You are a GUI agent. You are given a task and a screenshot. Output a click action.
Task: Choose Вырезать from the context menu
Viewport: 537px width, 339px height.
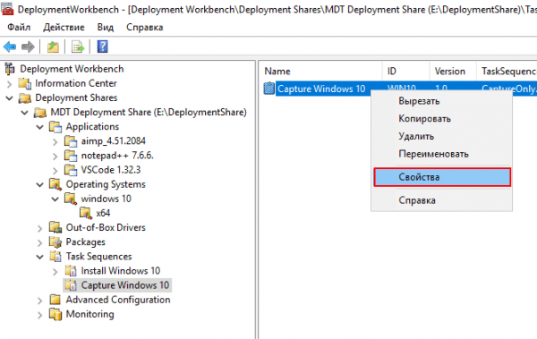pos(442,101)
